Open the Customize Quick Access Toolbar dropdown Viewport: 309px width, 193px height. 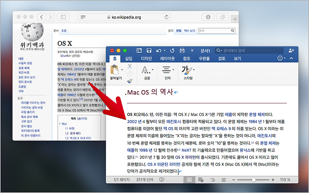(192, 51)
